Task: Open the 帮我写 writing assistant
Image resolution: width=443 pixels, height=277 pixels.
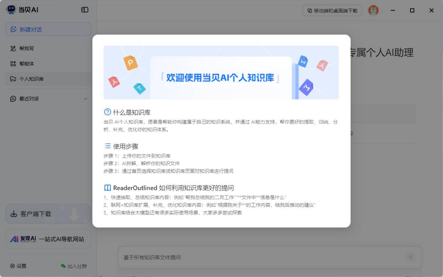Action: (27, 48)
